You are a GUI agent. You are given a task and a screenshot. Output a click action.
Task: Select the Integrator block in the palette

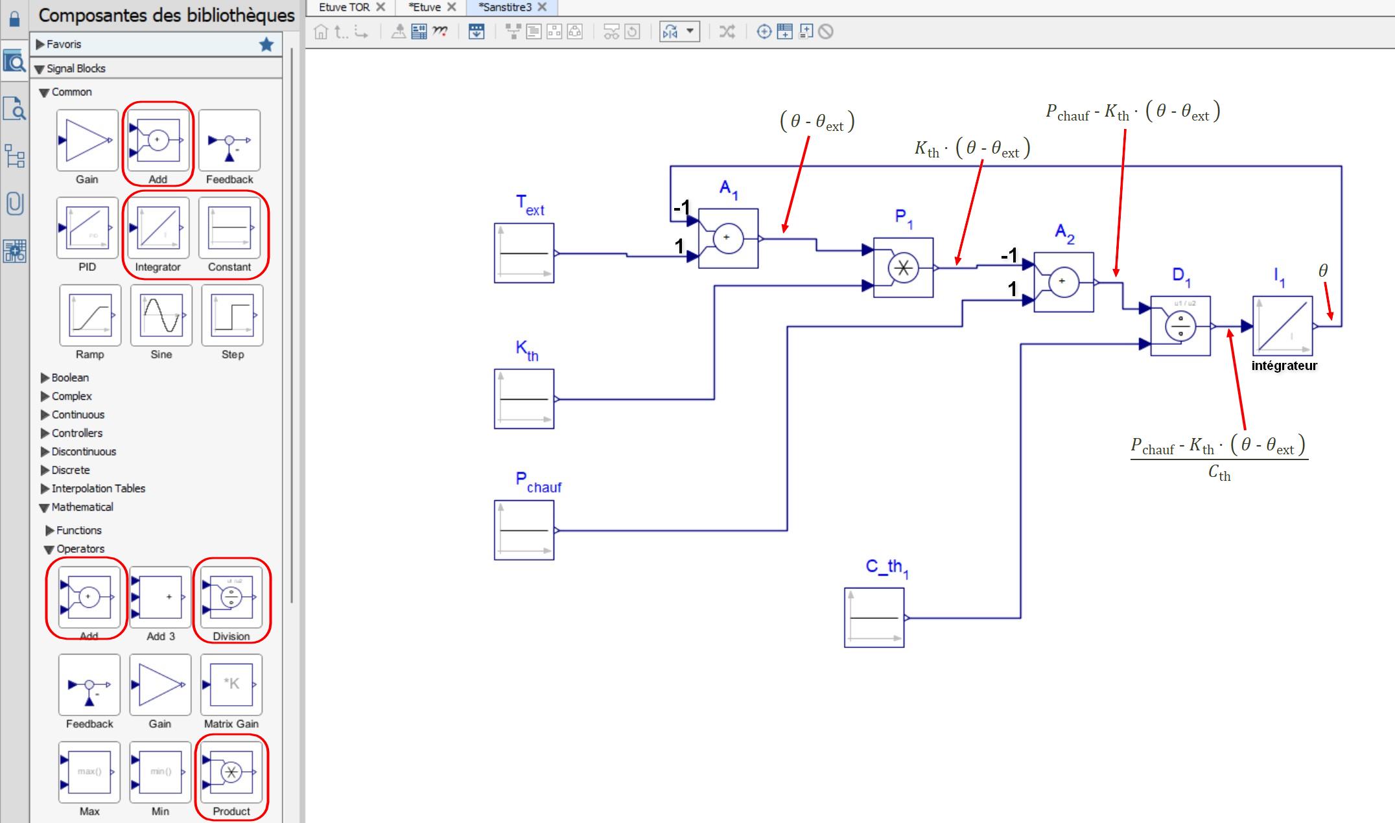pos(158,227)
